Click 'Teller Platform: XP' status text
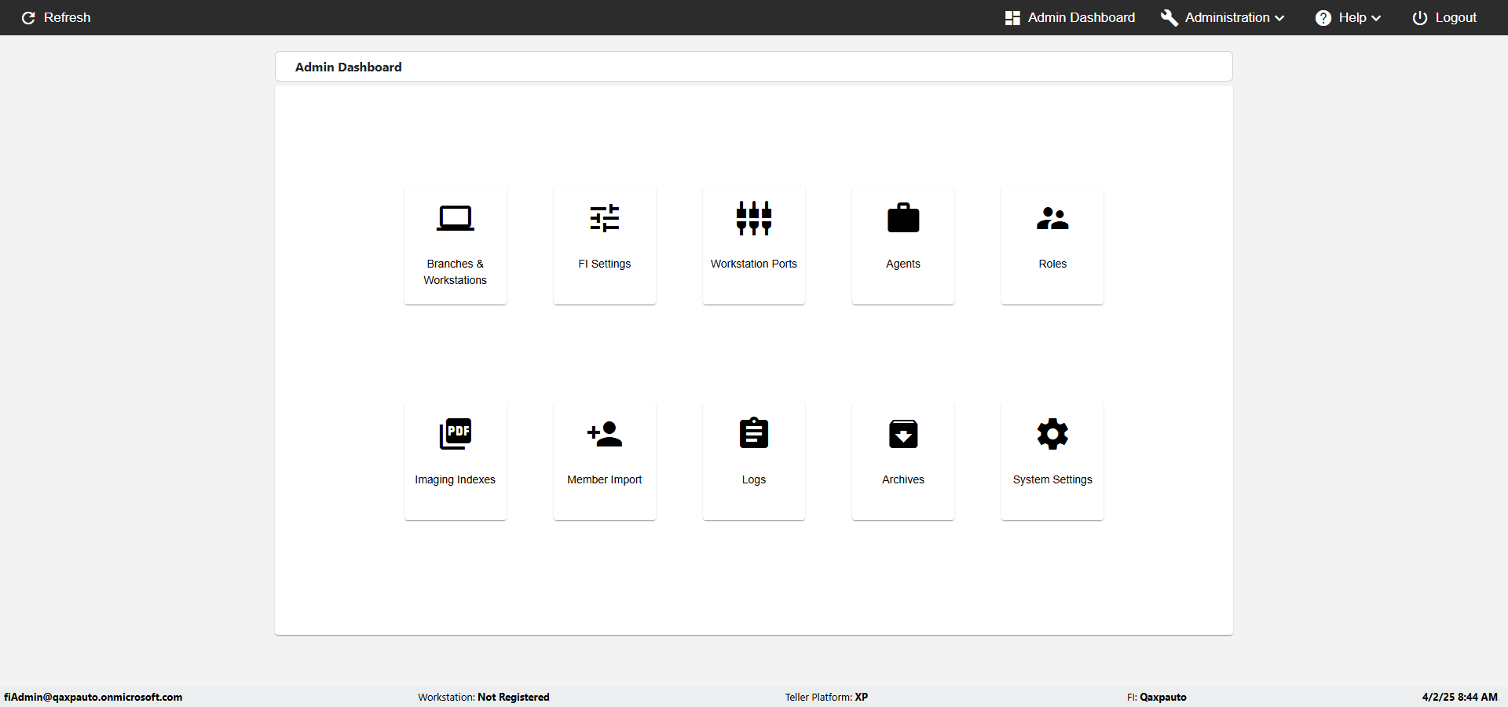1508x707 pixels. pos(826,697)
